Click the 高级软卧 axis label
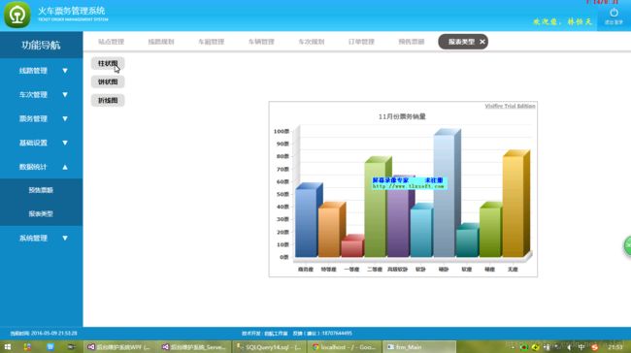 [397, 270]
